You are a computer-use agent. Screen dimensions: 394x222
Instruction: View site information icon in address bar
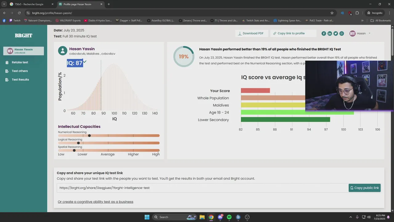pos(28,13)
